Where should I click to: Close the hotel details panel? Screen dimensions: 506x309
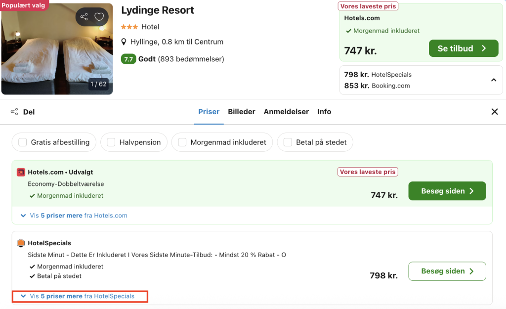click(494, 112)
